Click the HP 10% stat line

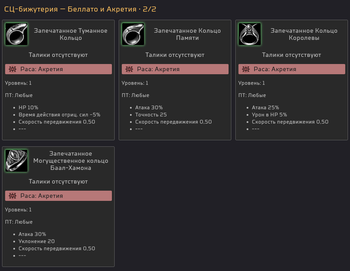[x=28, y=108]
